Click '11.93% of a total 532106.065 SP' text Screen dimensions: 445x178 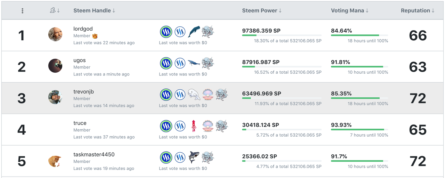coord(288,104)
